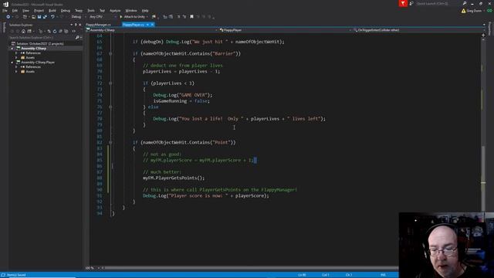Open the Edit menu
Image resolution: width=494 pixels, height=278 pixels.
pos(15,11)
